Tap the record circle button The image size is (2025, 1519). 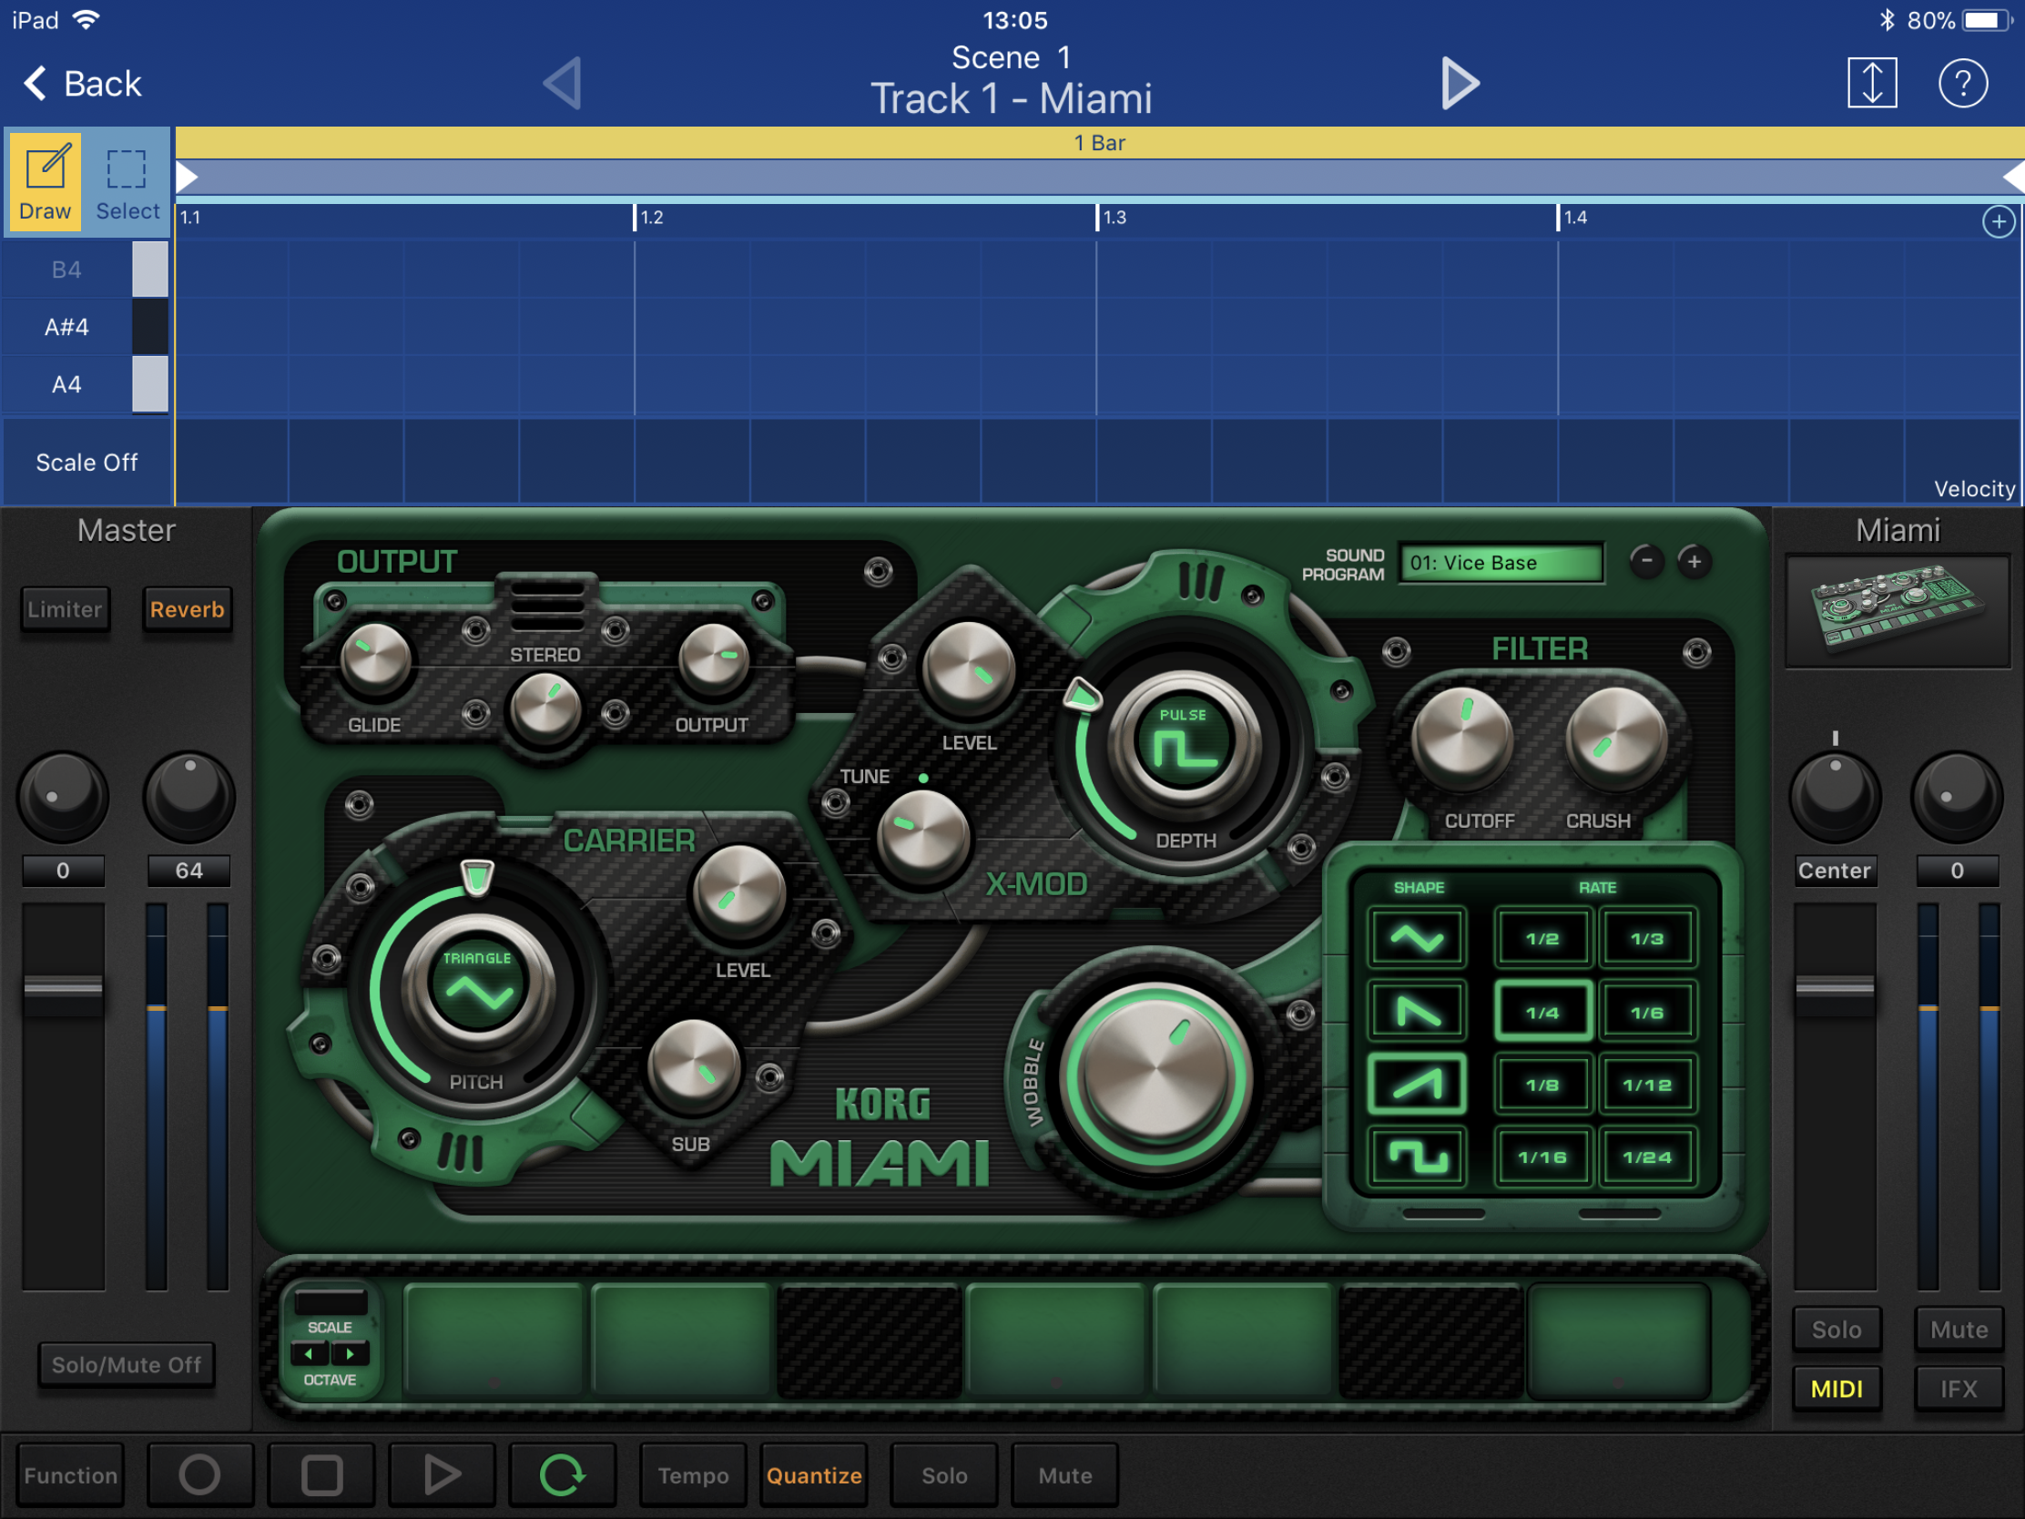(x=199, y=1475)
